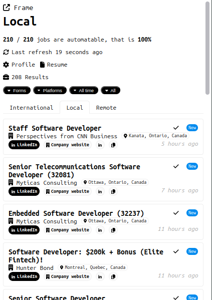Expand the Platforms filter dropdown

coord(50,91)
